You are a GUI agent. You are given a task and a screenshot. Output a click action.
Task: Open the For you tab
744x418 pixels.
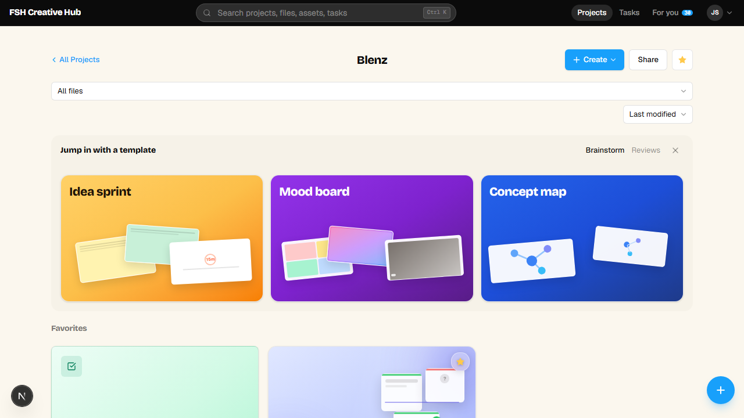point(673,13)
